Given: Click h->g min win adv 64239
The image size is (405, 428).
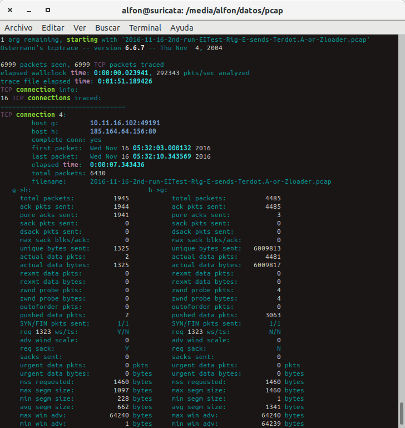Looking at the screenshot, I should click(x=271, y=424).
